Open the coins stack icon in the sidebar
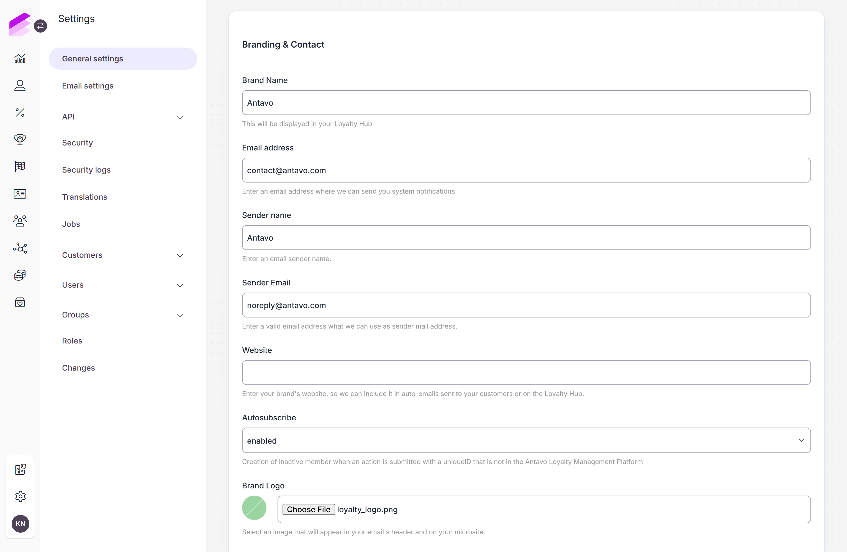Screen dimensions: 847x552 click(x=20, y=275)
